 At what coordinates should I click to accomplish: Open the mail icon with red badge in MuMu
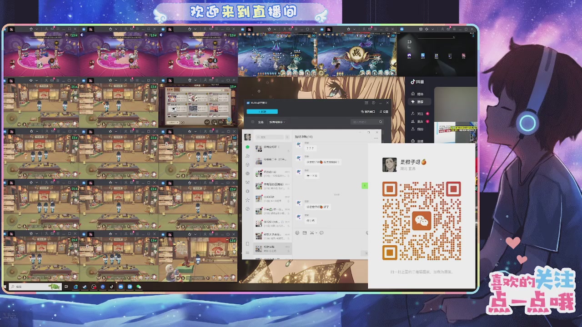tap(448, 29)
